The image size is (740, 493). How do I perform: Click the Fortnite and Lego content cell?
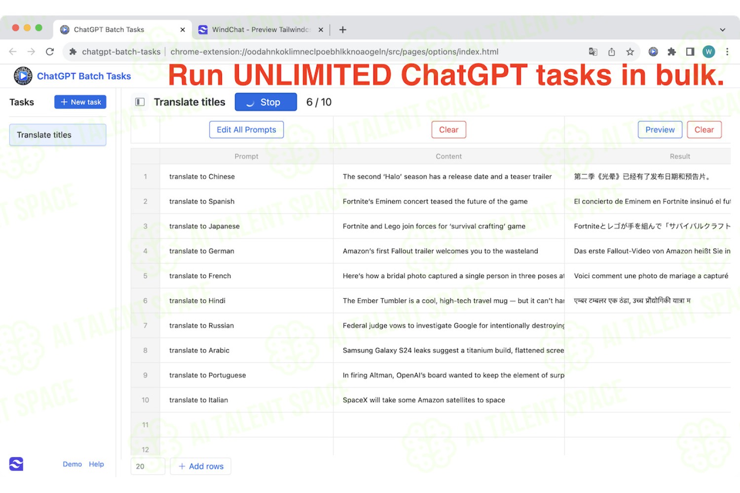click(449, 226)
